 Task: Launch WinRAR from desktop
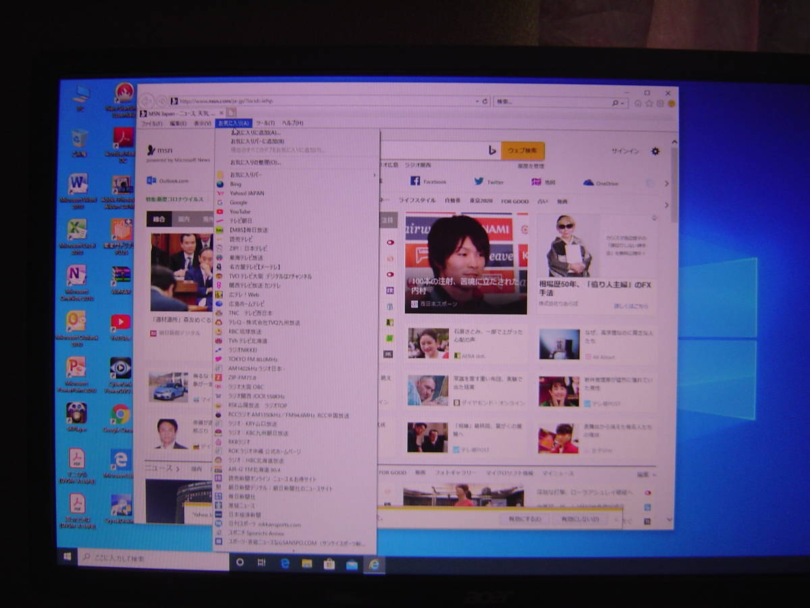point(122,280)
